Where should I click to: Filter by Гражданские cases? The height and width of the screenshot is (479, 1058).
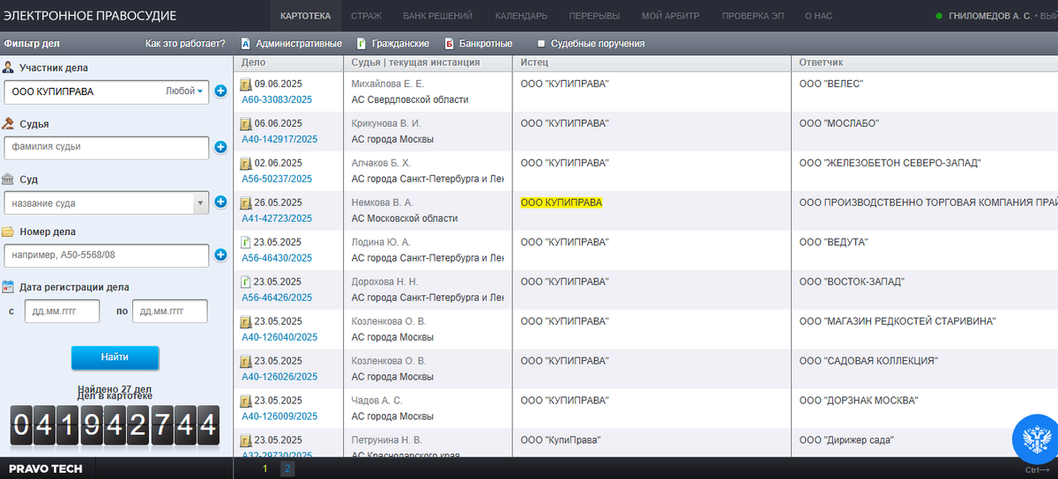(x=393, y=43)
